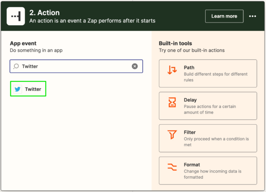Image resolution: width=266 pixels, height=192 pixels.
Task: Click 'Pause actions for a certain amount' description
Action: point(210,109)
